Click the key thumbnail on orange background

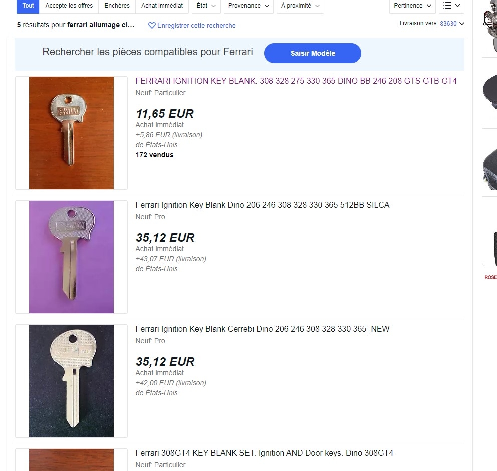point(71,133)
